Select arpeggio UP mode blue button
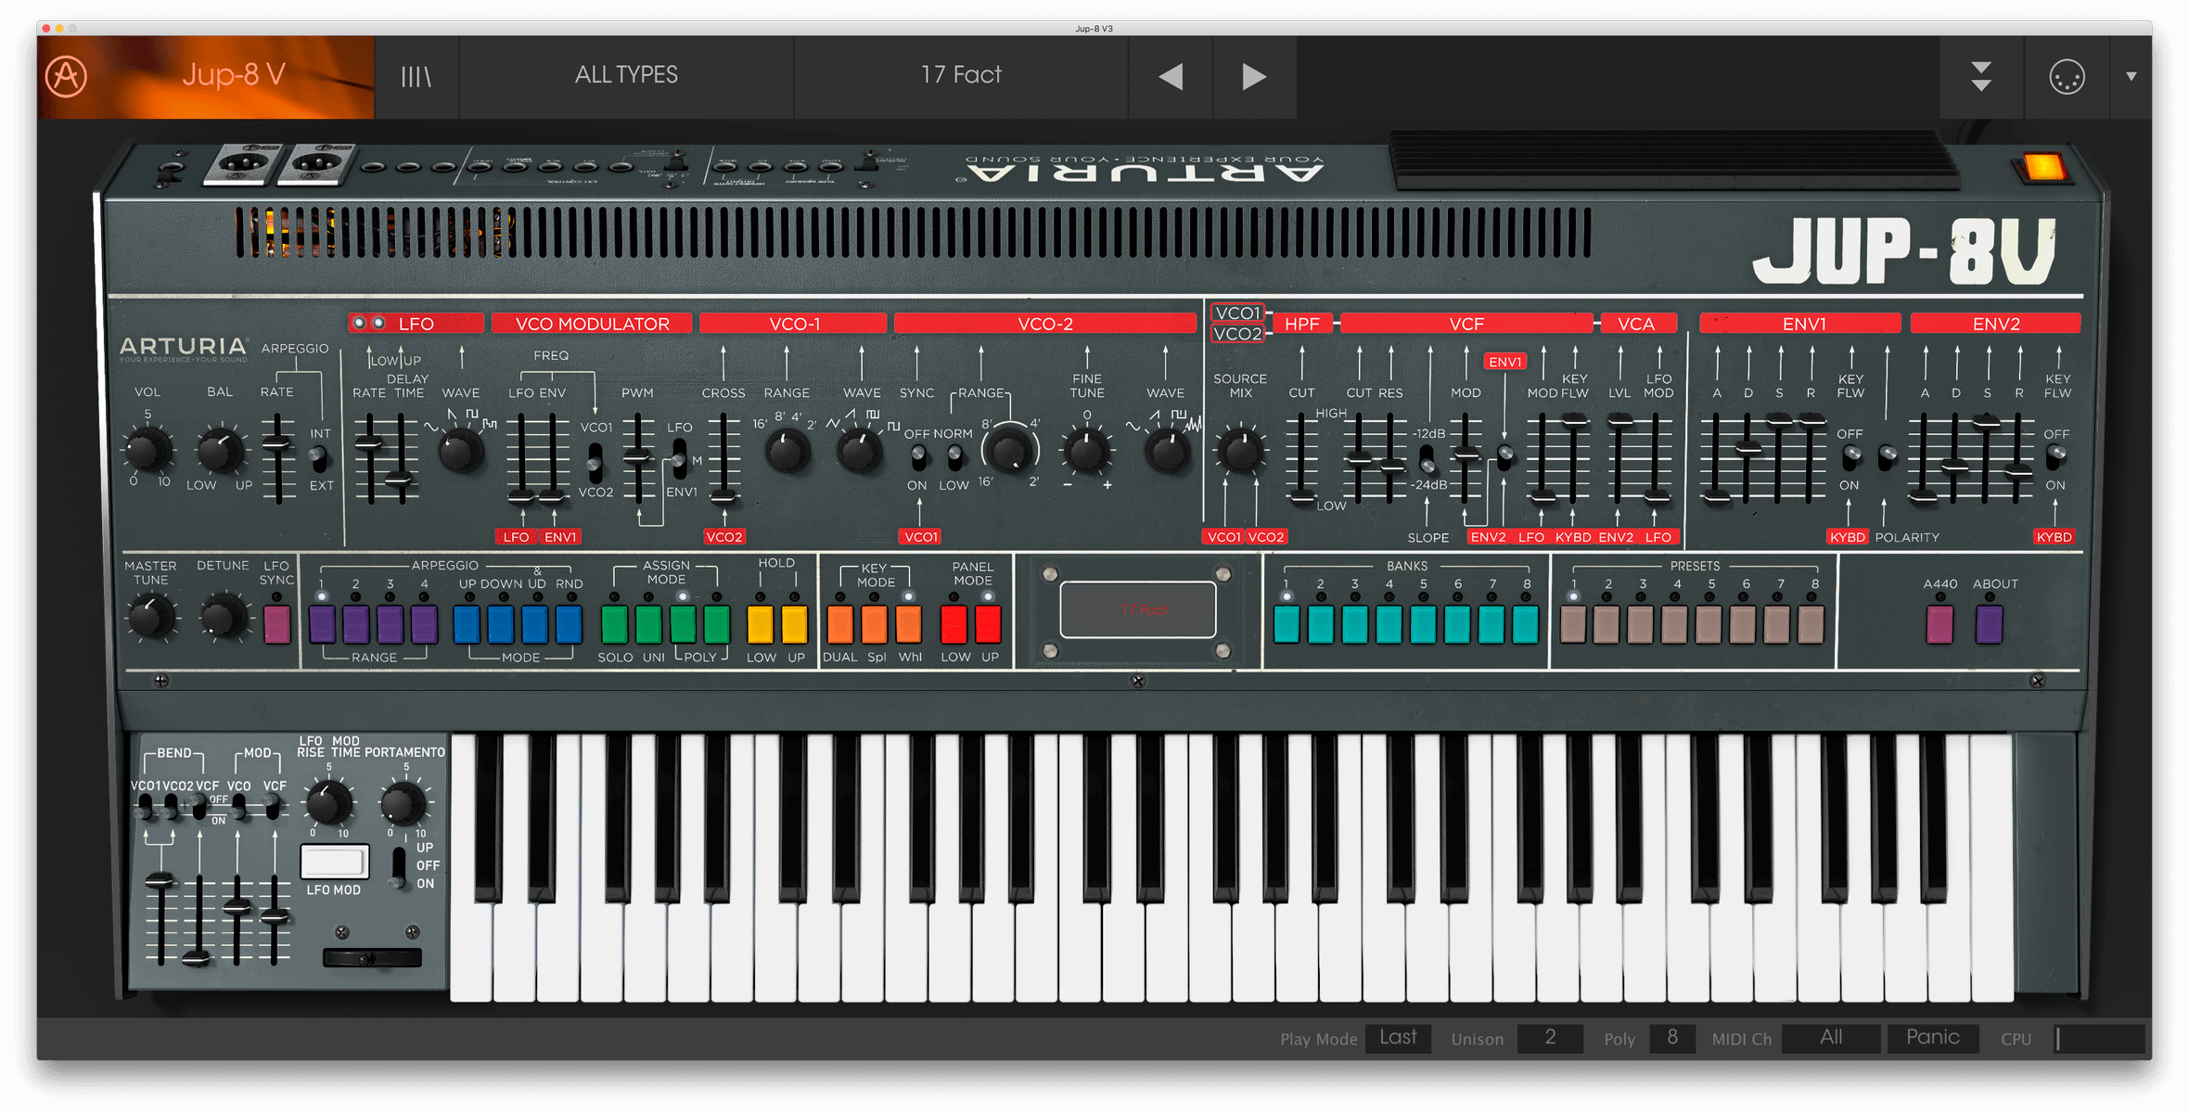The image size is (2189, 1113). coord(467,624)
